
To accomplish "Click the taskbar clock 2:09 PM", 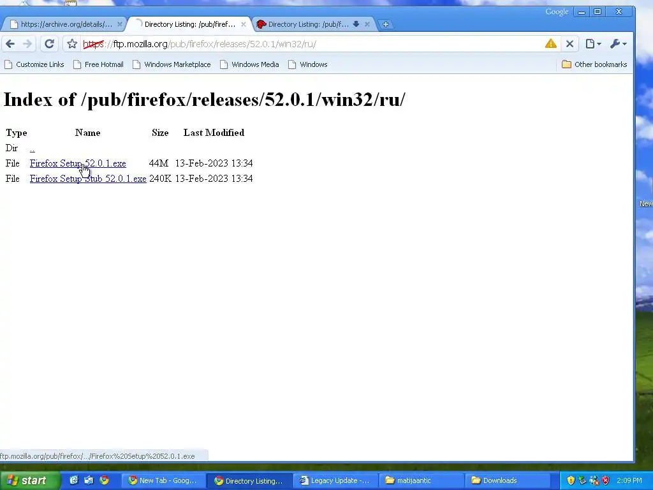I will coord(629,480).
